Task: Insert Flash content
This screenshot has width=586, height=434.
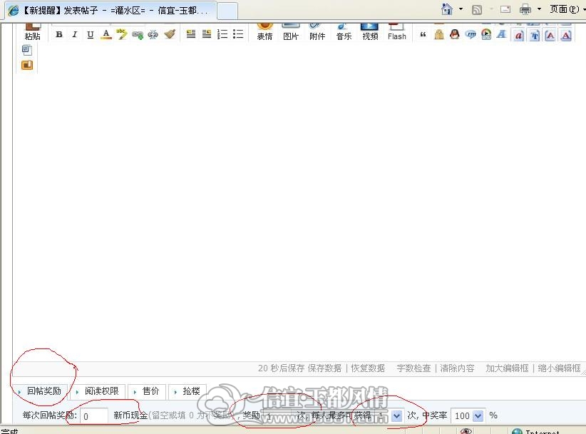Action: coord(397,32)
